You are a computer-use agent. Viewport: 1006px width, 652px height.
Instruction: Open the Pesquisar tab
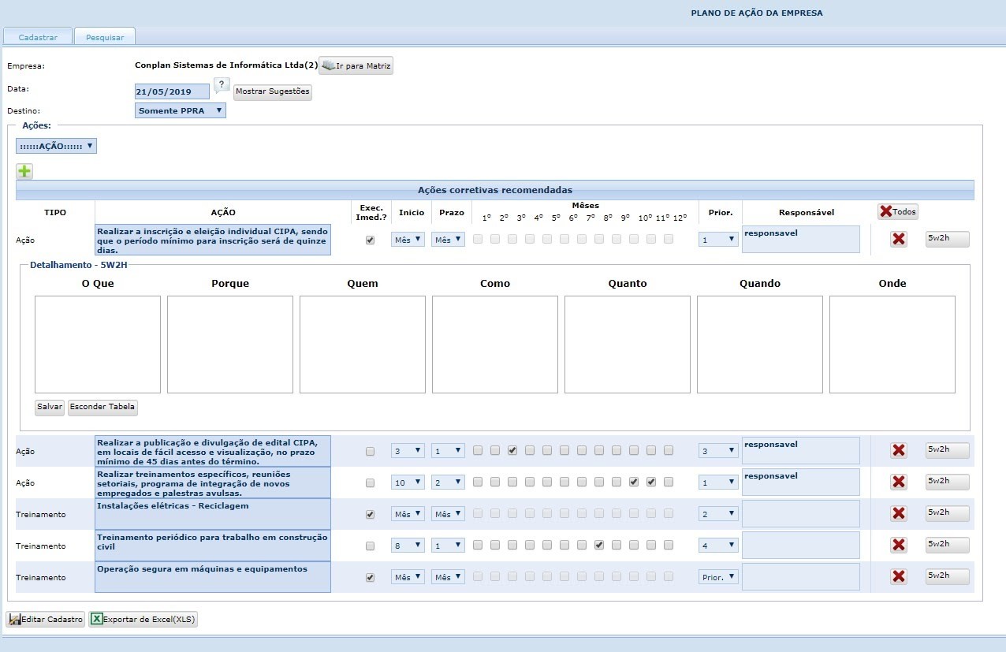coord(105,36)
